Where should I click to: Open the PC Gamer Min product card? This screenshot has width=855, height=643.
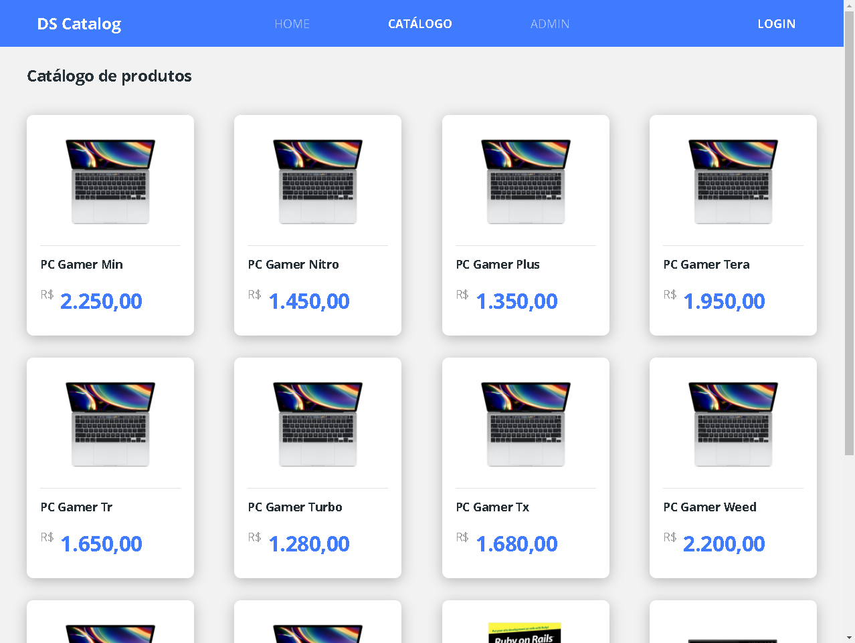point(81,264)
